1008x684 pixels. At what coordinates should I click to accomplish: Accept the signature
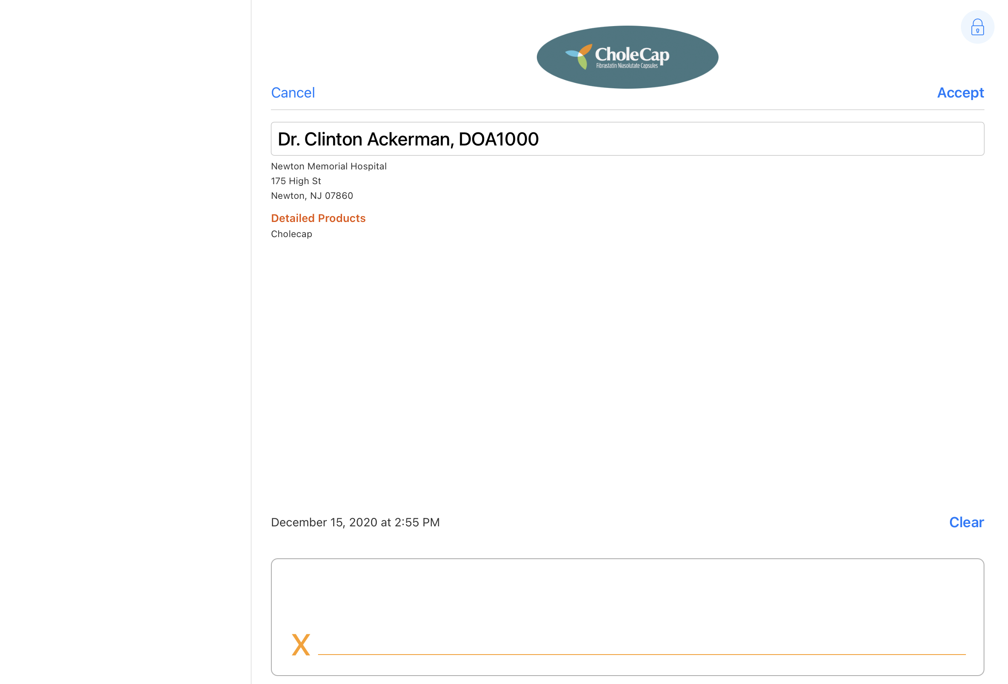coord(960,93)
